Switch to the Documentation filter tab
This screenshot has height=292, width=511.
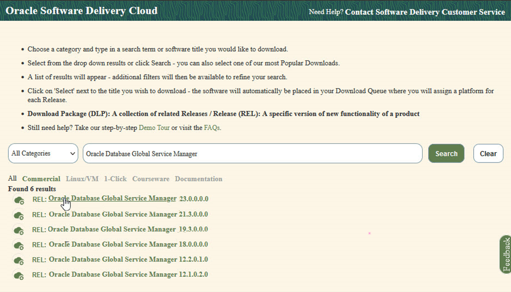[198, 179]
